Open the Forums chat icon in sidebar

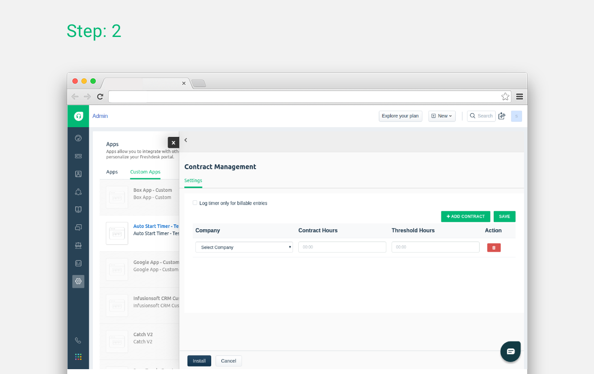click(78, 227)
